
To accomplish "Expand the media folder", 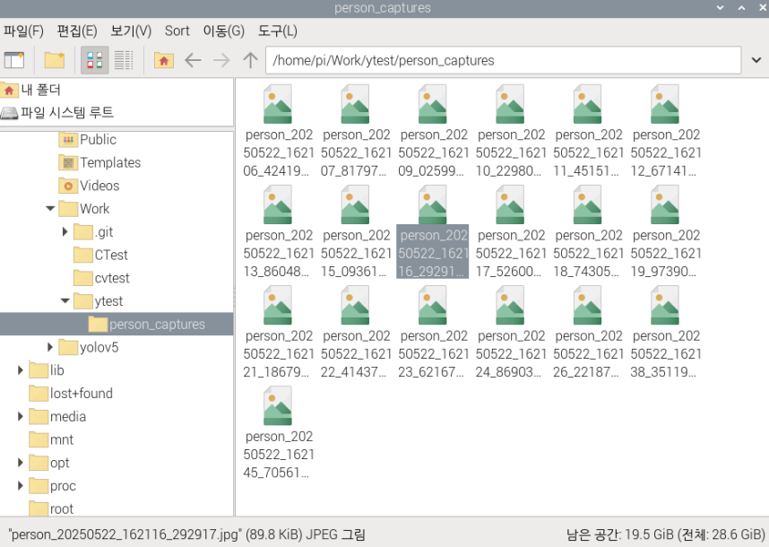I will (x=20, y=416).
